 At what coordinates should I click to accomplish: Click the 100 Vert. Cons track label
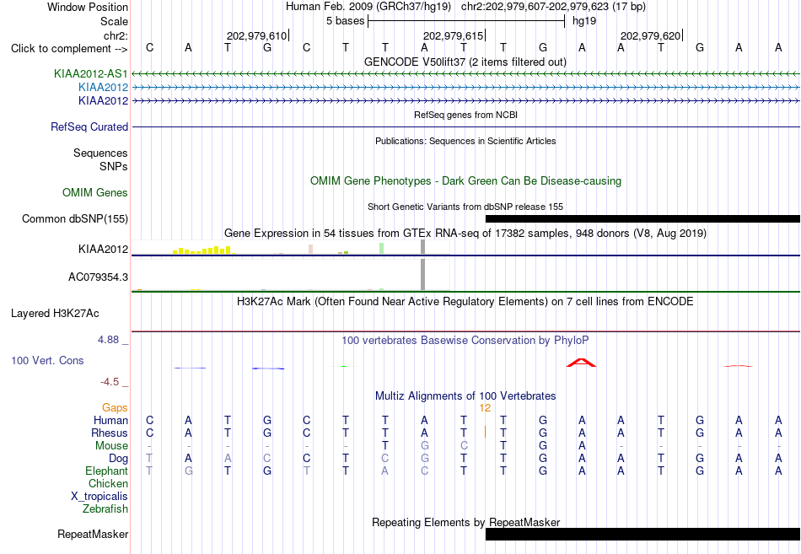click(47, 360)
